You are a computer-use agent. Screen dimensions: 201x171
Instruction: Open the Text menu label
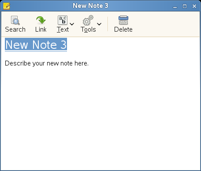pos(63,29)
